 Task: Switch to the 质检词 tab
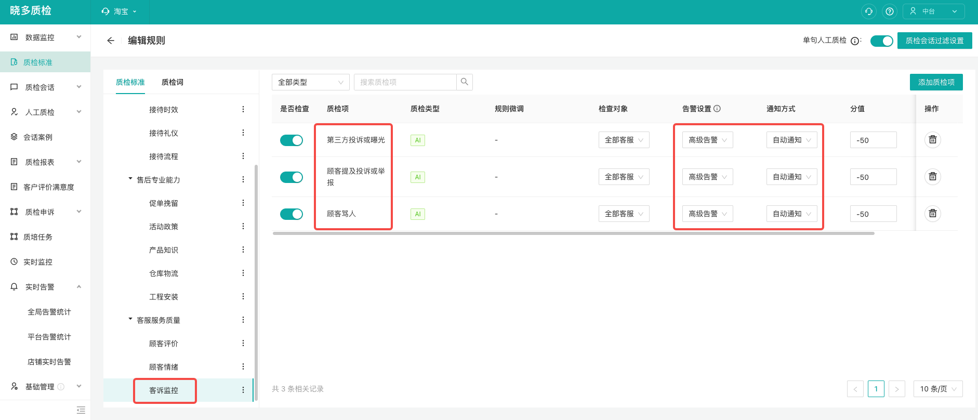pyautogui.click(x=173, y=82)
